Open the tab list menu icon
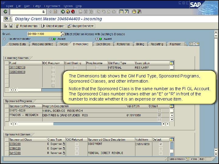This screenshot has height=164, width=219. (x=197, y=44)
